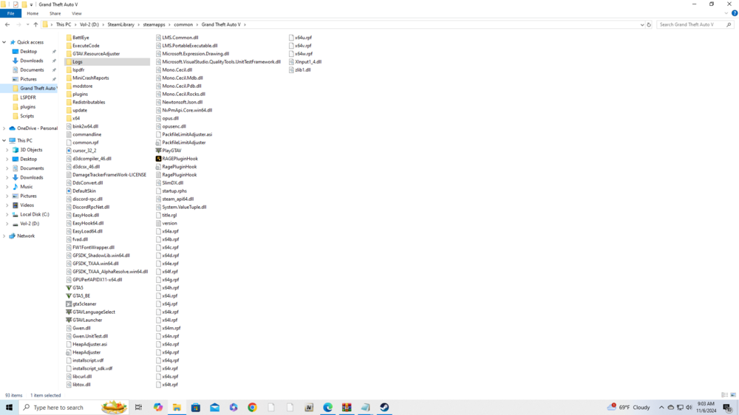Select the PlayGTAV application
This screenshot has width=739, height=415.
click(x=168, y=151)
